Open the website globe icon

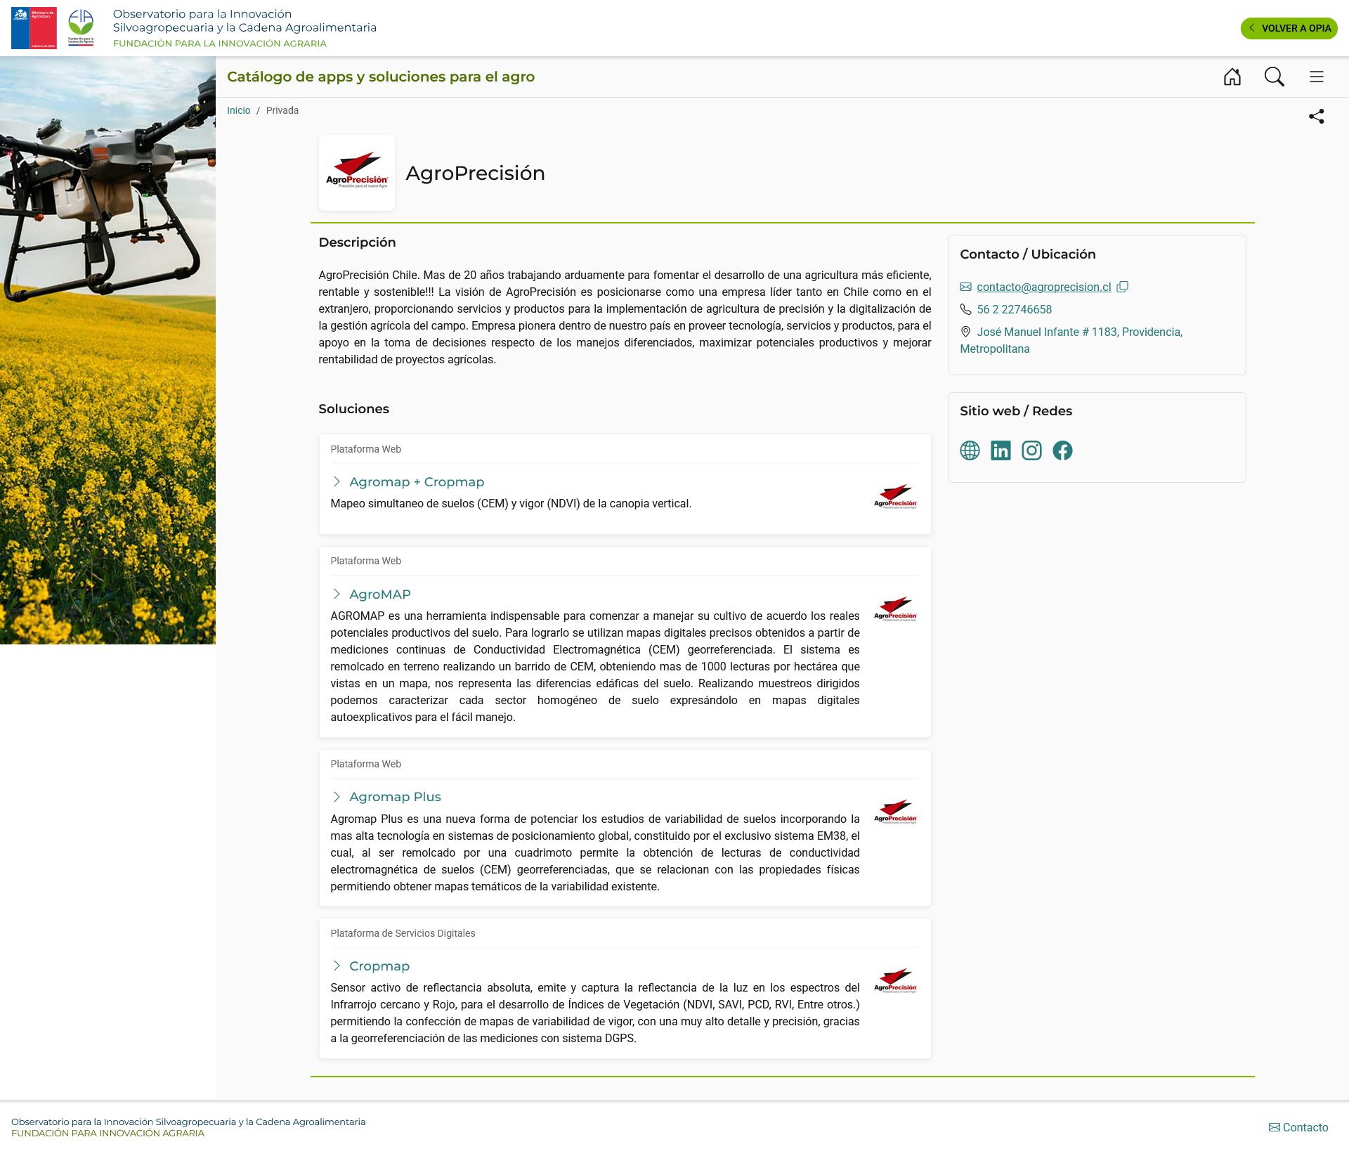coord(970,450)
